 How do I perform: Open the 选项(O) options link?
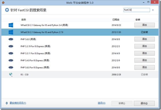pos(102,103)
